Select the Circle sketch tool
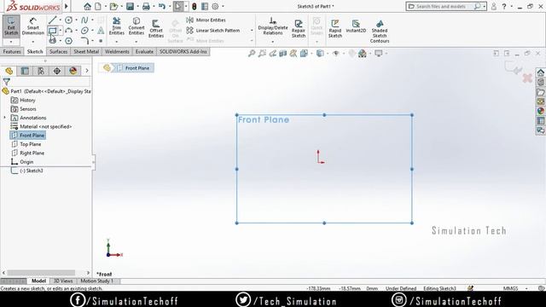Viewport: 546px width, 307px height. pyautogui.click(x=68, y=20)
